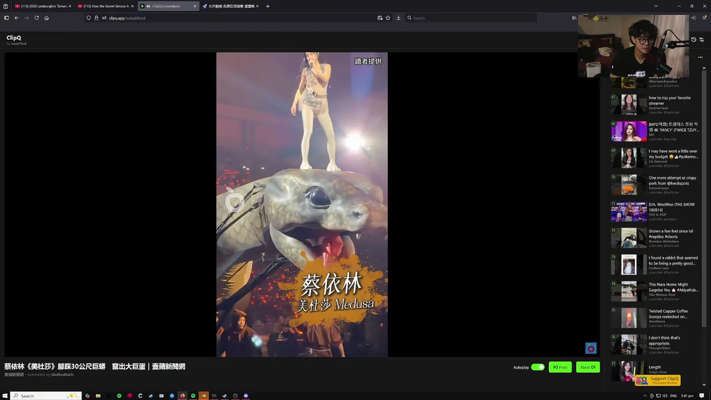711x400 pixels.
Task: Open File Explorer from the taskbar
Action: (x=98, y=396)
